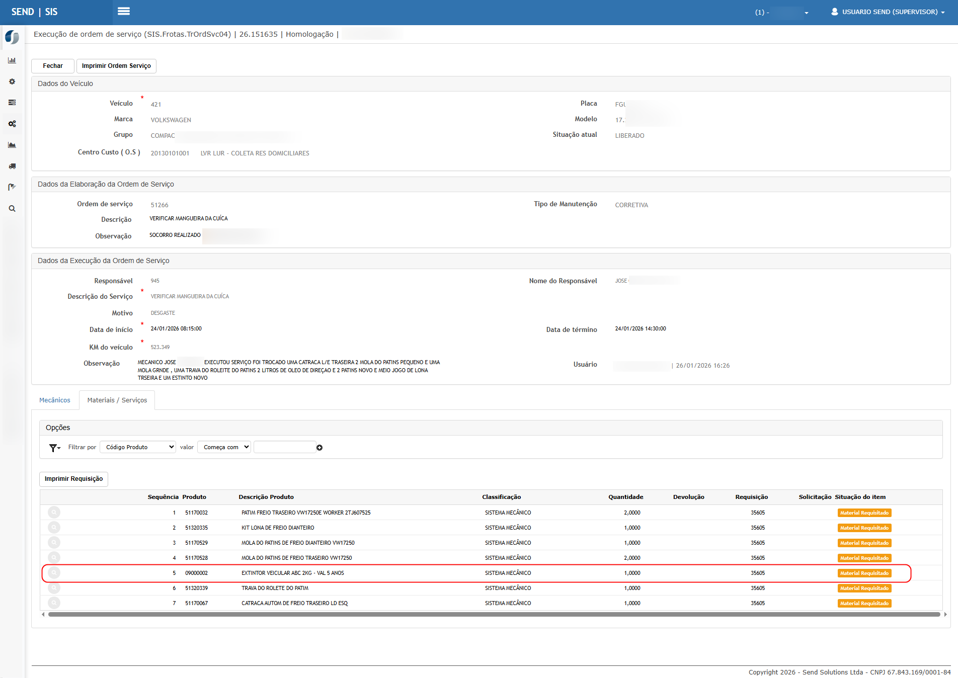
Task: Select the Materiais / Serviços tab
Action: pyautogui.click(x=117, y=400)
